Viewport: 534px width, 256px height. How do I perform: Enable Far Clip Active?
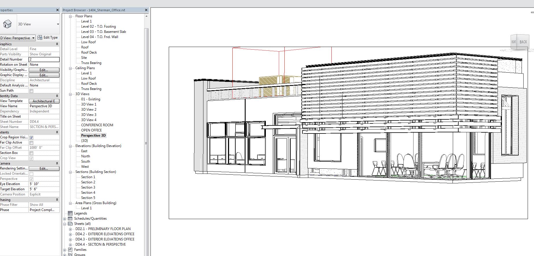[x=31, y=143]
